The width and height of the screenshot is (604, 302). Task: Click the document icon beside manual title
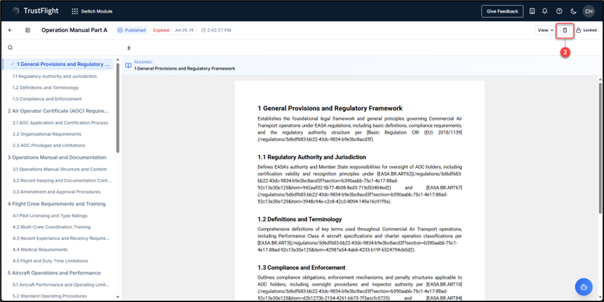coord(28,30)
